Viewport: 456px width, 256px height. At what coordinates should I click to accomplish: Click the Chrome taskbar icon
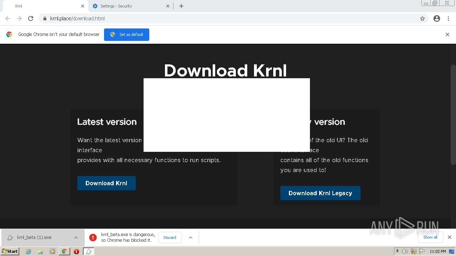(64, 251)
